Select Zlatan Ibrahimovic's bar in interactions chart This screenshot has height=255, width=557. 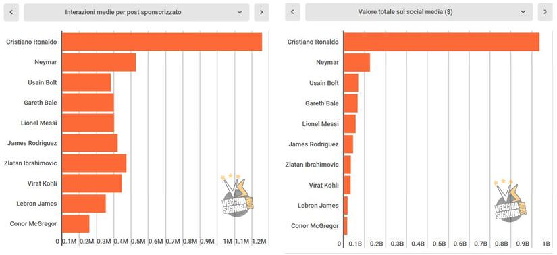pyautogui.click(x=94, y=163)
